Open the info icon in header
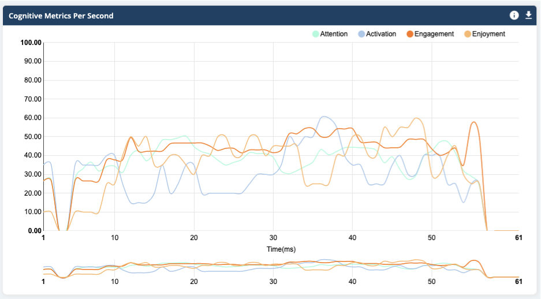Image resolution: width=541 pixels, height=299 pixels. pos(514,15)
